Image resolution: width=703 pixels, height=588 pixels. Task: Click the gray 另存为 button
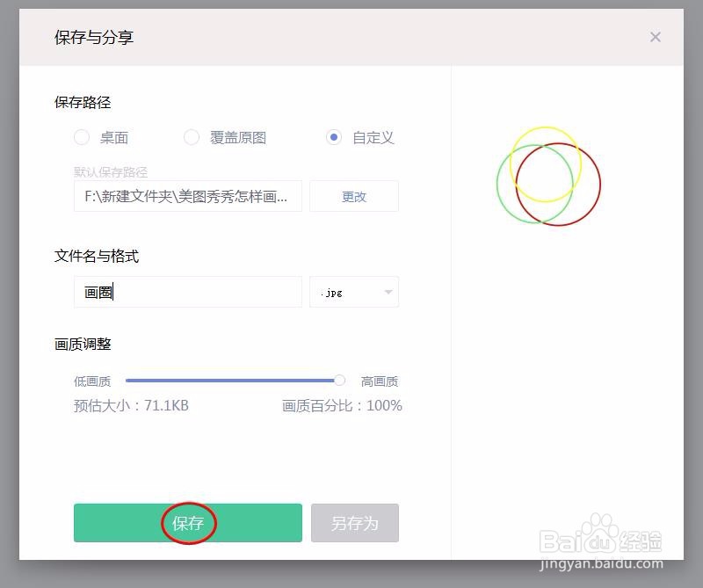(x=355, y=523)
